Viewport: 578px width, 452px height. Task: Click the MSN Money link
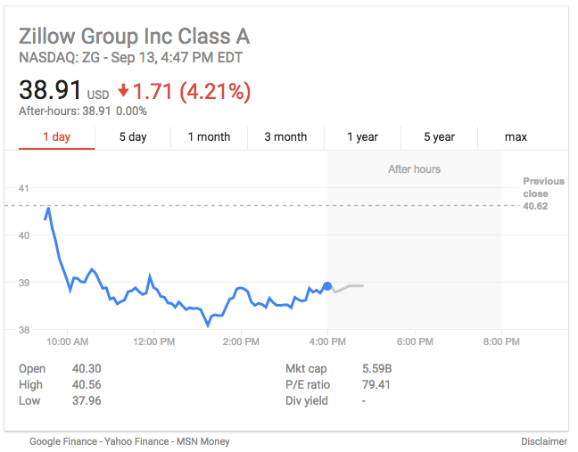[206, 441]
